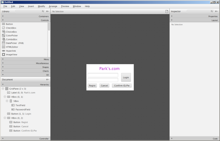Image resolution: width=220 pixels, height=141 pixels.
Task: Open the Document panel gear menu
Action: point(48,79)
